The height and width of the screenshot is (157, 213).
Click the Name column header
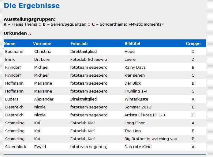pos(9,43)
